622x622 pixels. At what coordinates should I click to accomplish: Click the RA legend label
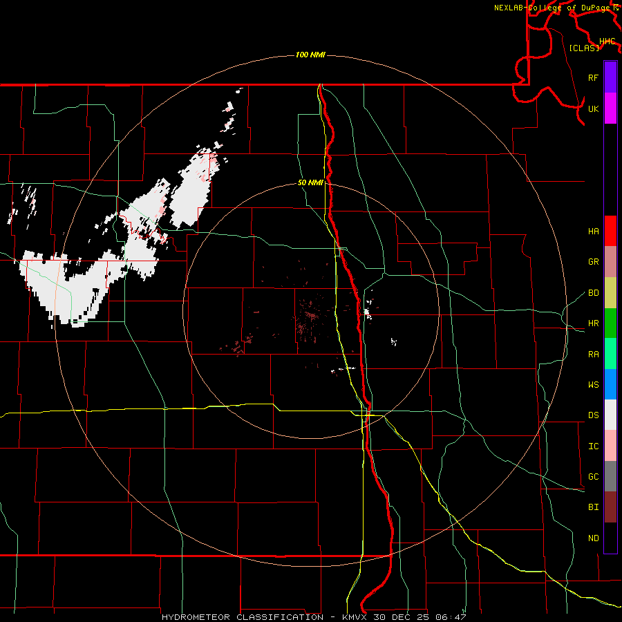[x=593, y=355]
